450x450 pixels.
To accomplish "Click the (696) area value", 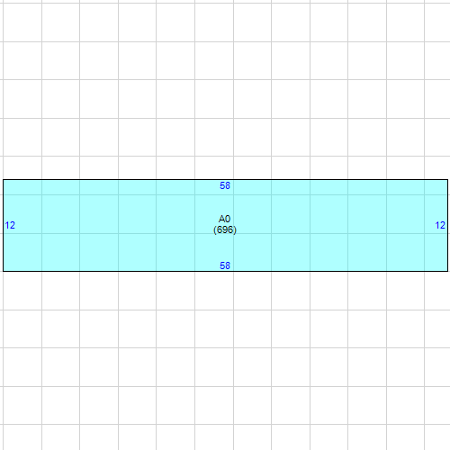I will 225,229.
